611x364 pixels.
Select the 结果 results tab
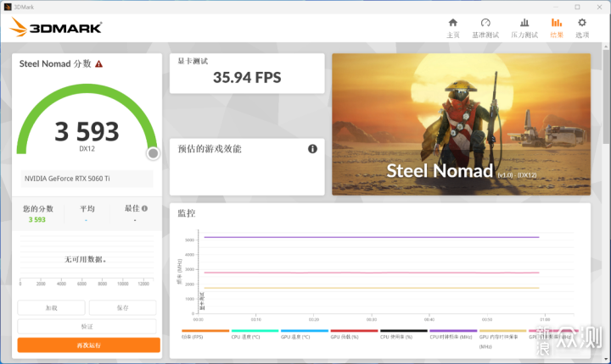tap(557, 29)
